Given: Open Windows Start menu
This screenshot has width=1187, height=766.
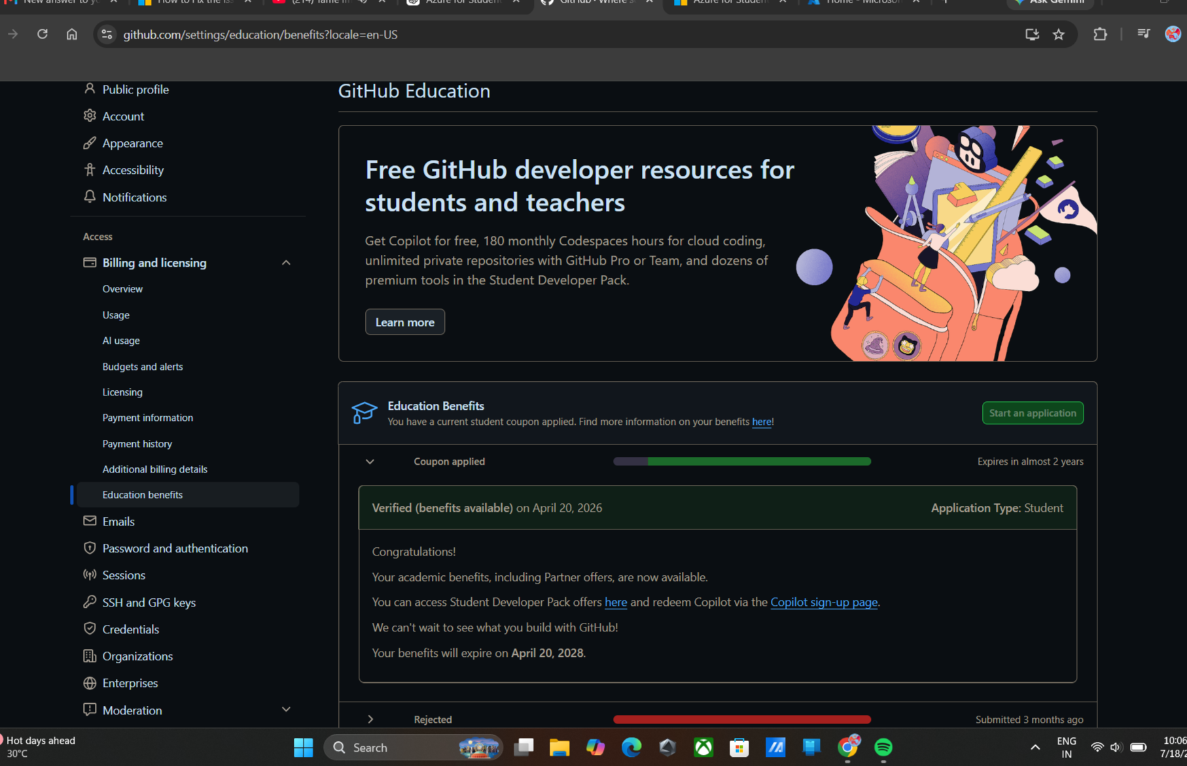Looking at the screenshot, I should pos(304,747).
